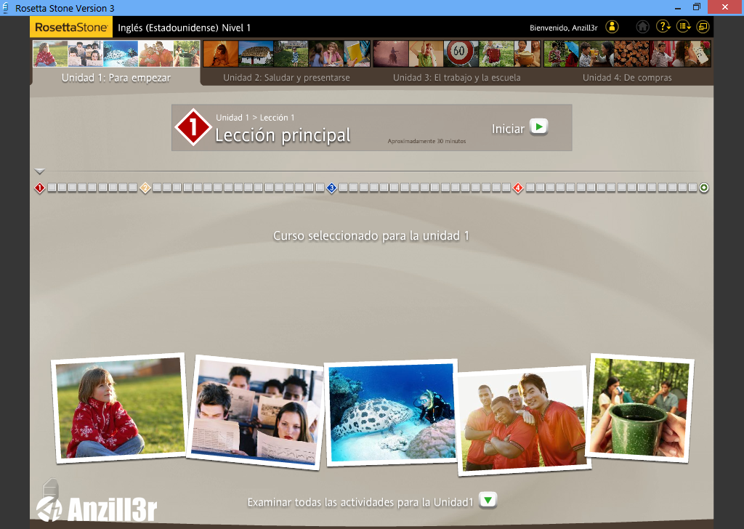Open the scuba diver with fish photo
This screenshot has height=529, width=744.
[392, 413]
